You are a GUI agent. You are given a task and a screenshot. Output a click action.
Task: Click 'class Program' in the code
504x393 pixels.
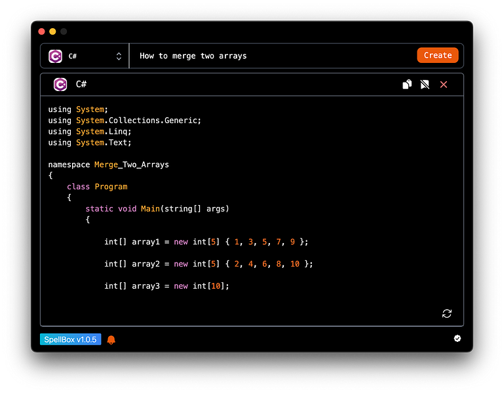(x=97, y=187)
